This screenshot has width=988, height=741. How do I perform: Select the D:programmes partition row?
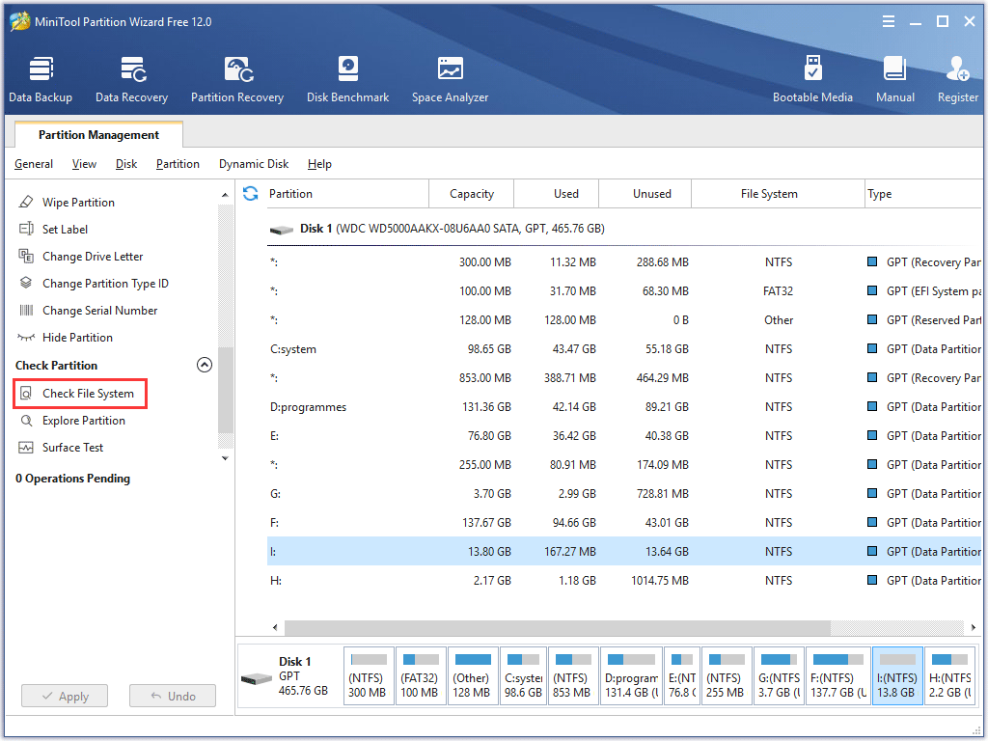tap(624, 407)
